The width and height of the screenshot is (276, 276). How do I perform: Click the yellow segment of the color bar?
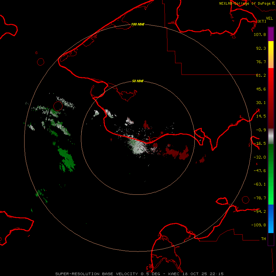[x=271, y=48]
